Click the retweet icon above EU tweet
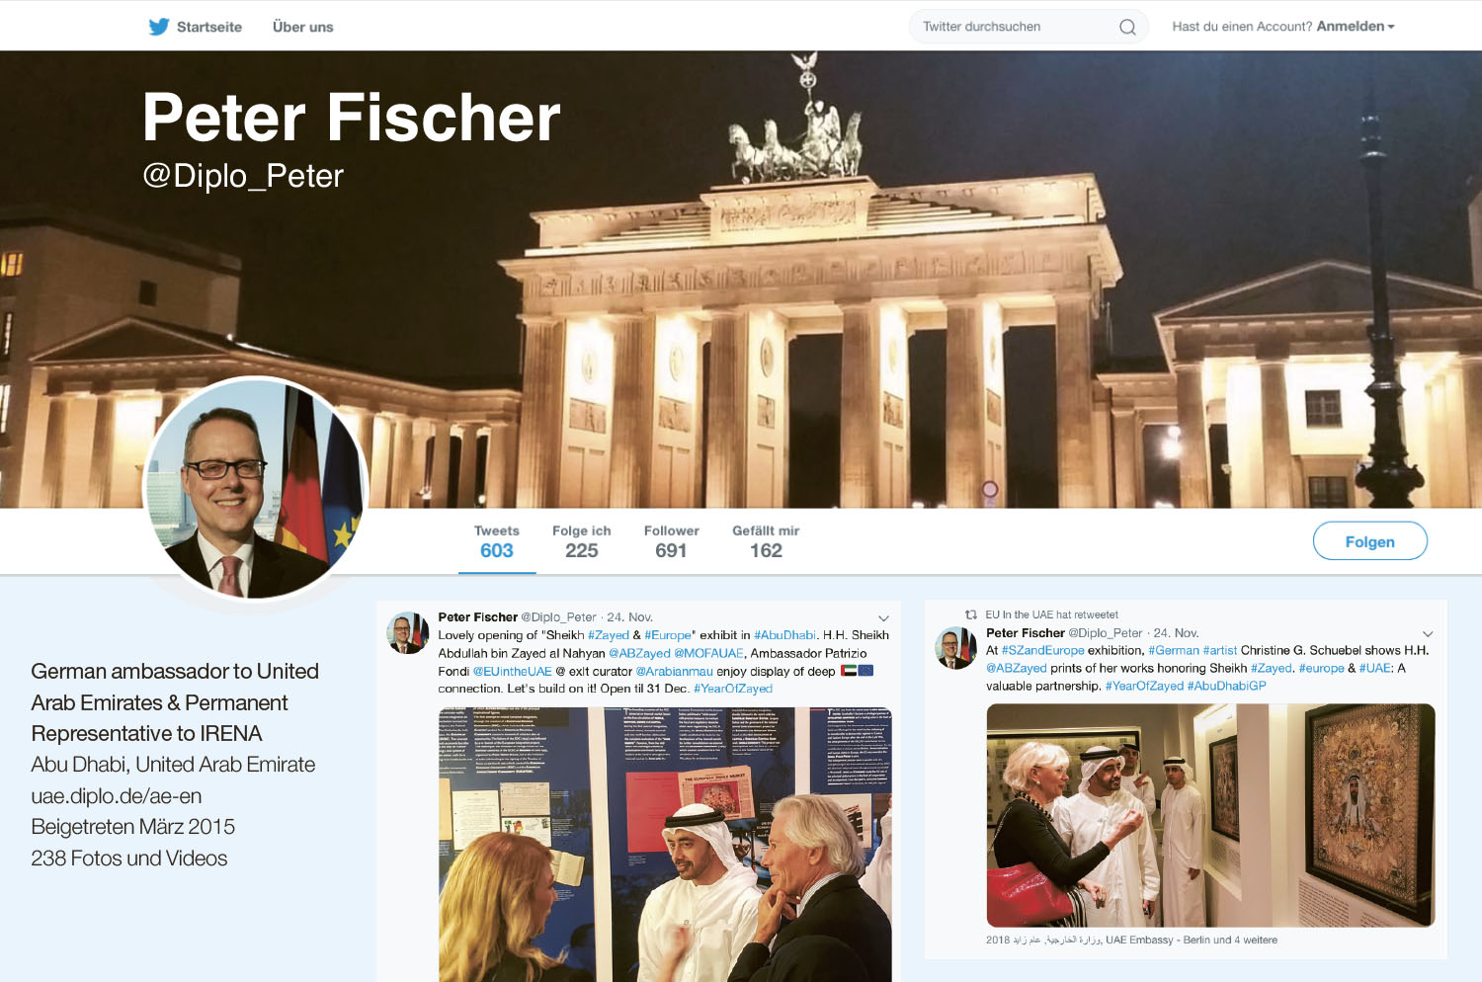1482x982 pixels. point(971,614)
